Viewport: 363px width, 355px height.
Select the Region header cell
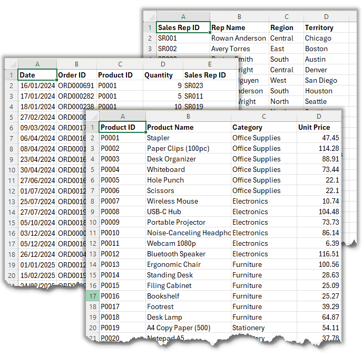tap(286, 27)
